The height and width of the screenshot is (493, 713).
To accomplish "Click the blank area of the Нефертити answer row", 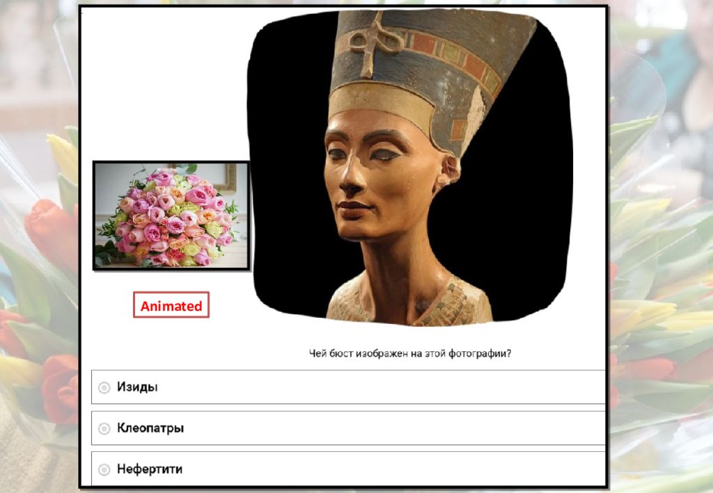I will pos(391,469).
